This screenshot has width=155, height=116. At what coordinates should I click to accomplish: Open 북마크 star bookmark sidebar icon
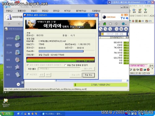point(17,67)
